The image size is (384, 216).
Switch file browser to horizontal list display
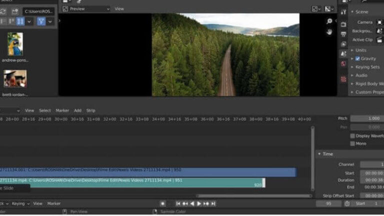click(x=11, y=21)
